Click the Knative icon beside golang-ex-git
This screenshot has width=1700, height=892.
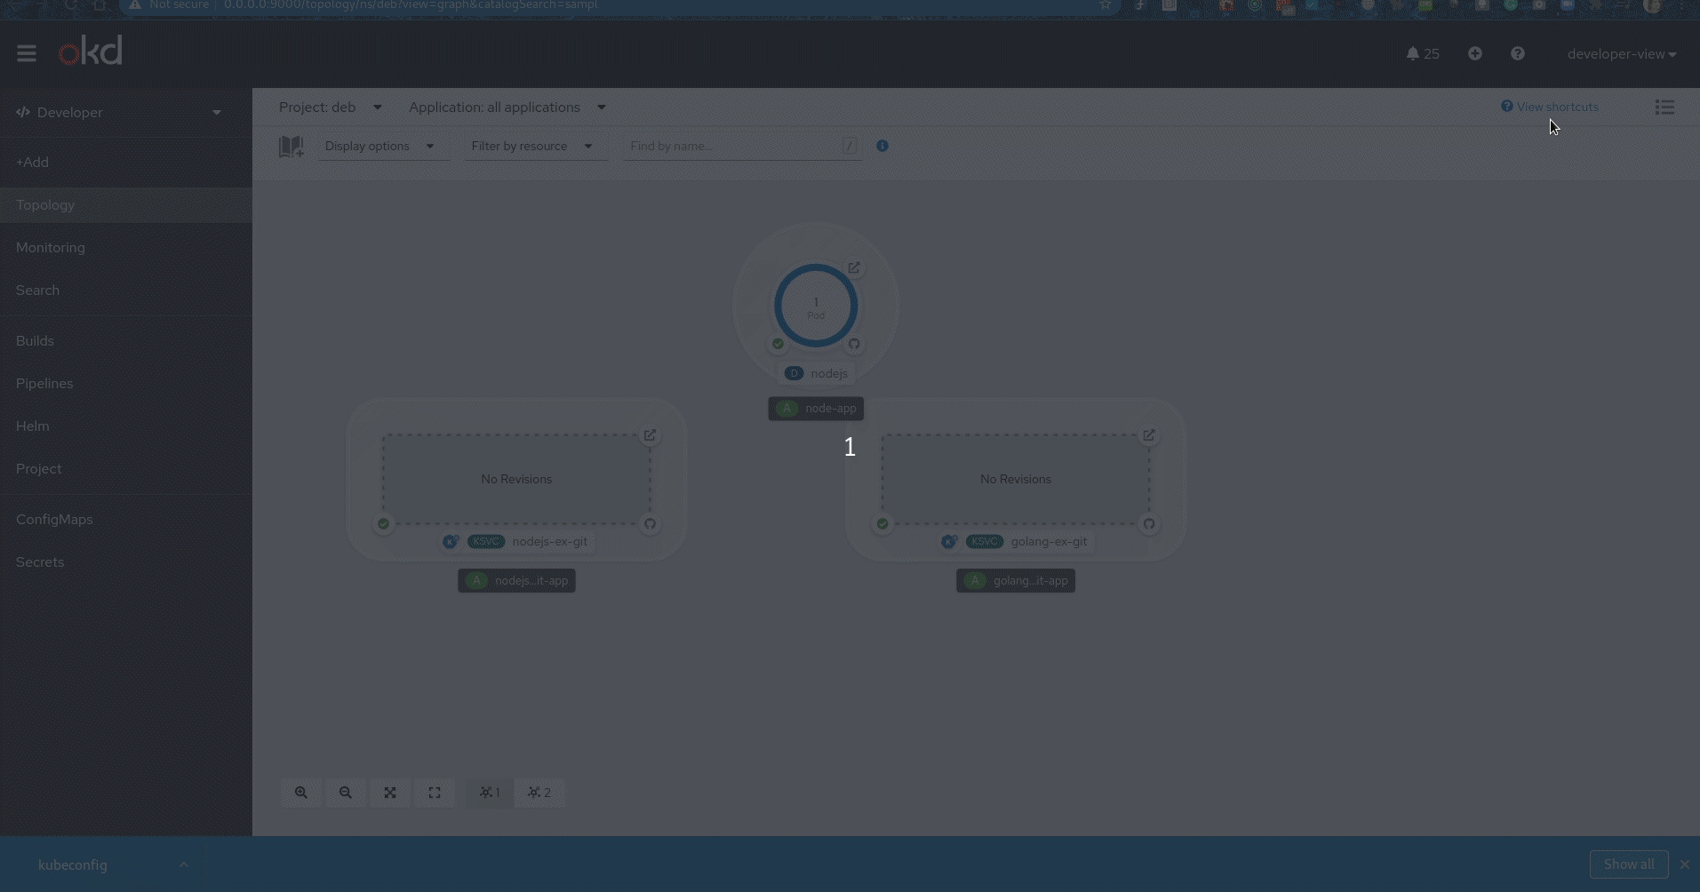tap(949, 541)
